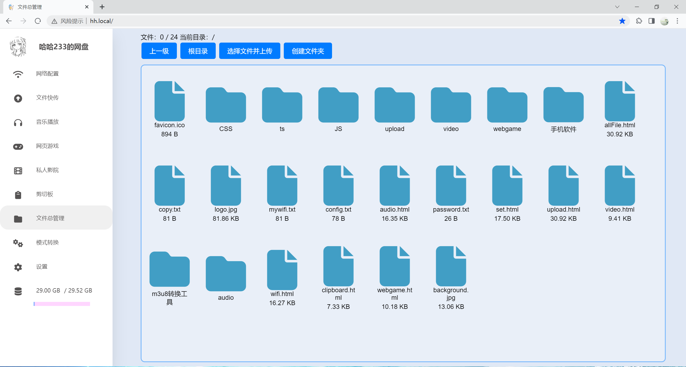Click the background.jpg file icon

[x=451, y=266]
